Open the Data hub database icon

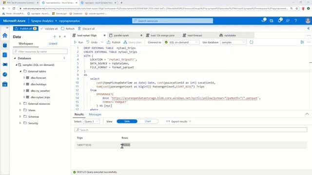click(5, 45)
